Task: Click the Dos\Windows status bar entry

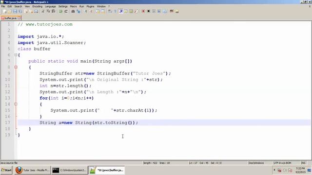Action: click(x=256, y=163)
